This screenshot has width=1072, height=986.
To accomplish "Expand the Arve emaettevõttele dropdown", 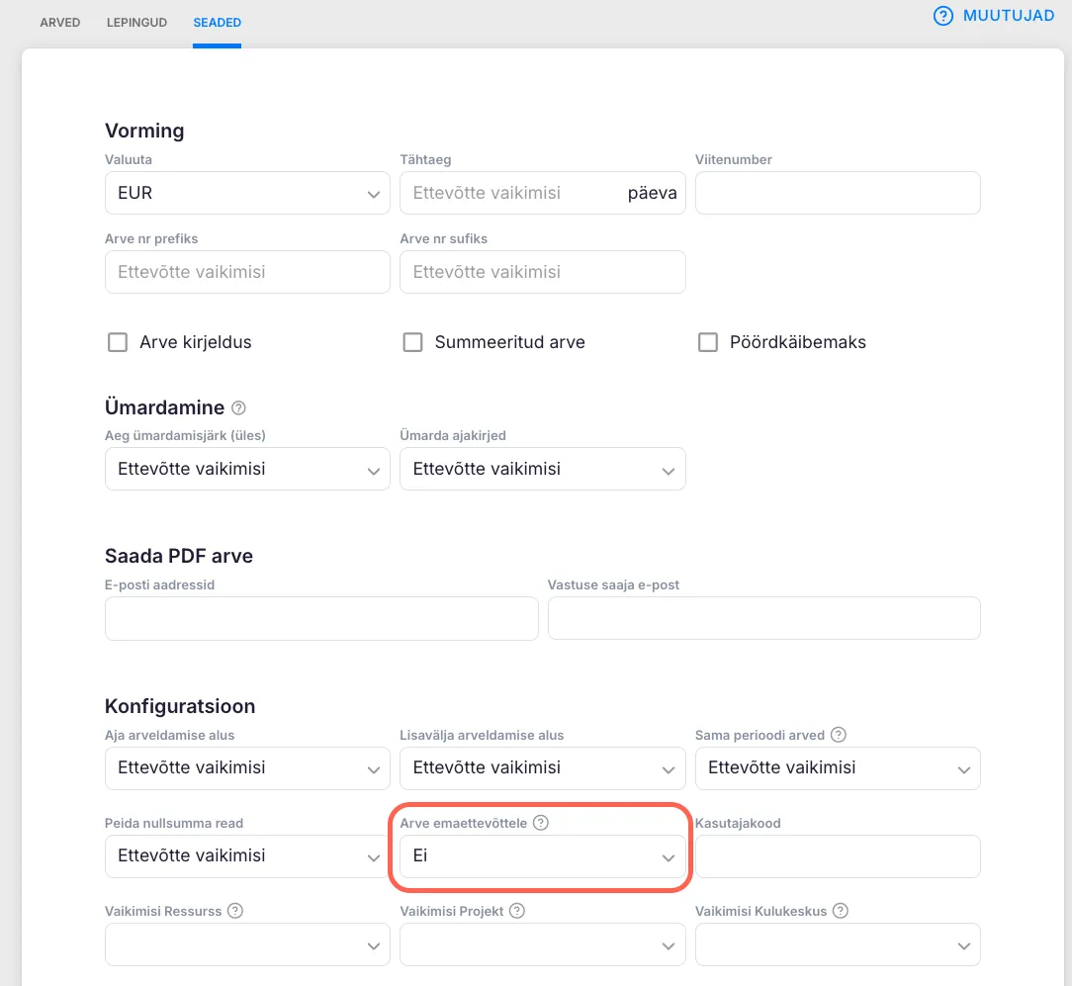I will [542, 856].
